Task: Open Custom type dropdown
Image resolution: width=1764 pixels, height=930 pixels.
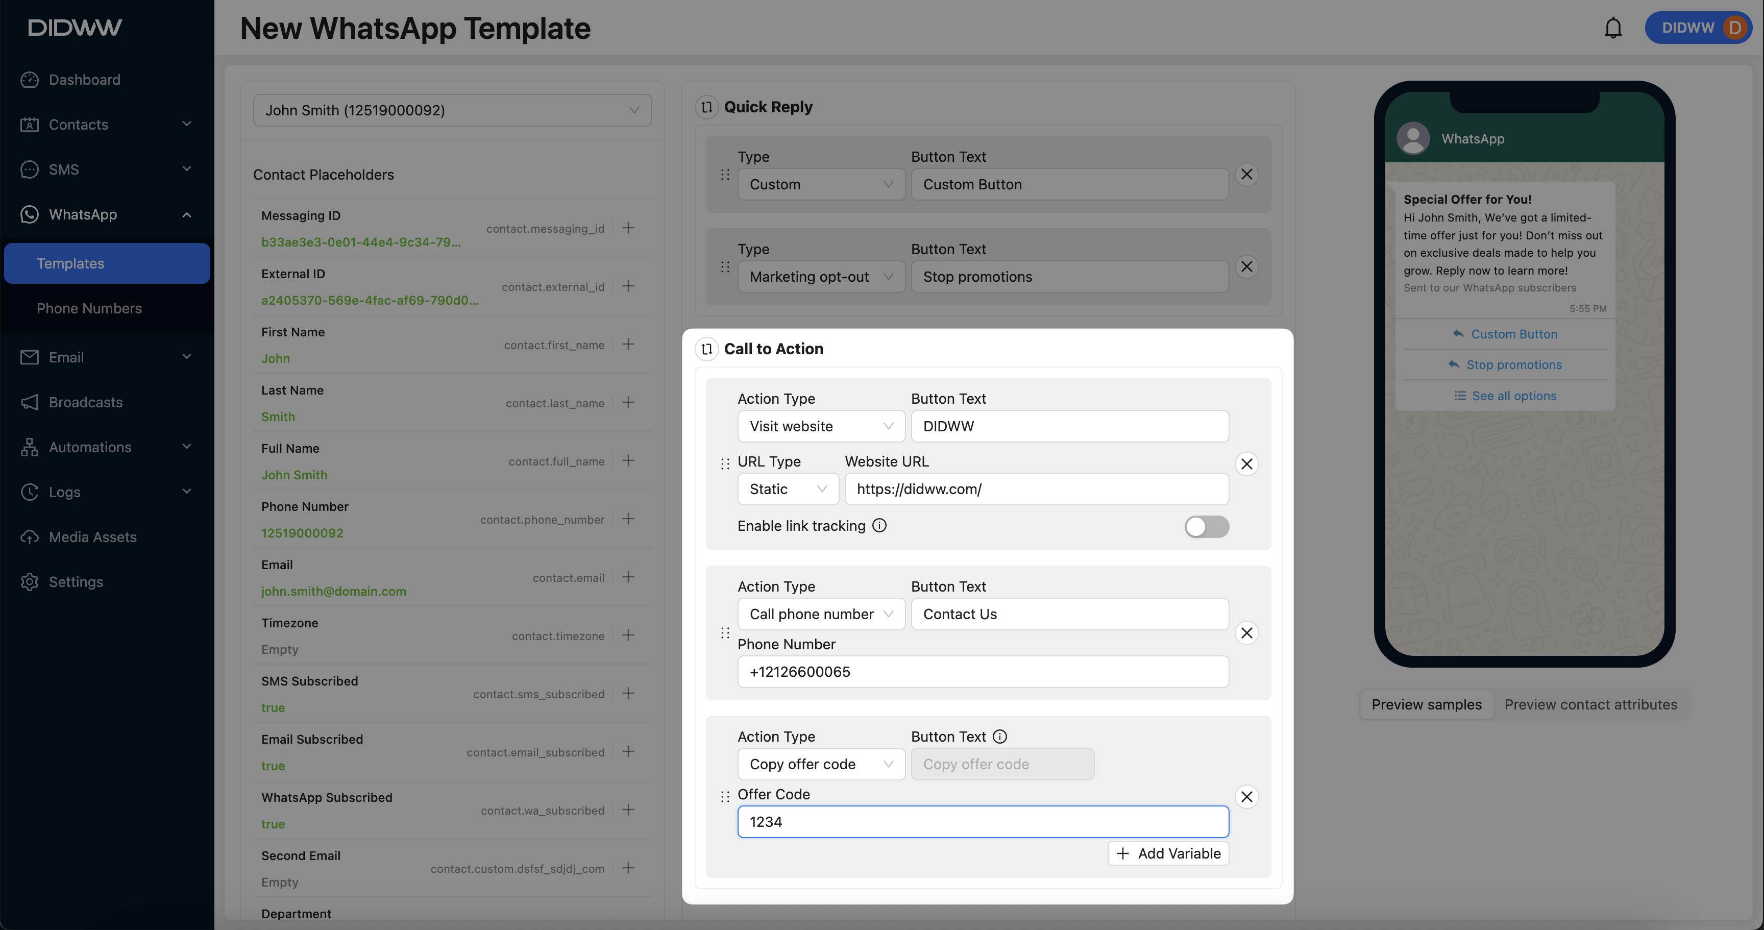Action: 821,185
